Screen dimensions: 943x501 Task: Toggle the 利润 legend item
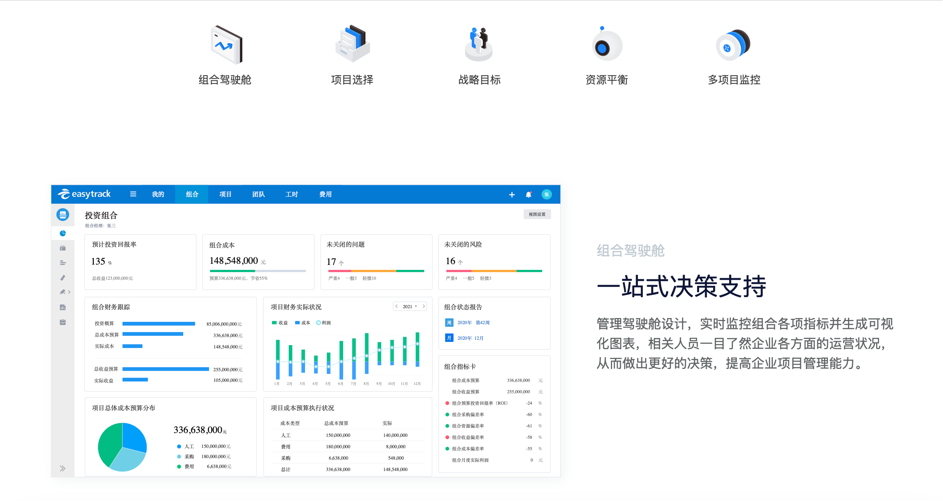click(x=323, y=323)
